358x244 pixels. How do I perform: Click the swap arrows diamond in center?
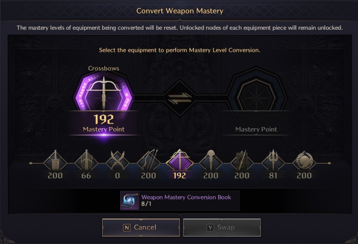(x=180, y=98)
